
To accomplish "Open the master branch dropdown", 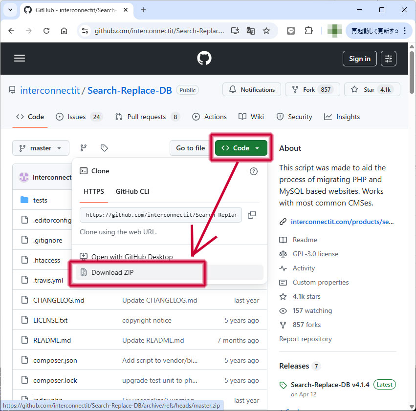I will [x=41, y=148].
